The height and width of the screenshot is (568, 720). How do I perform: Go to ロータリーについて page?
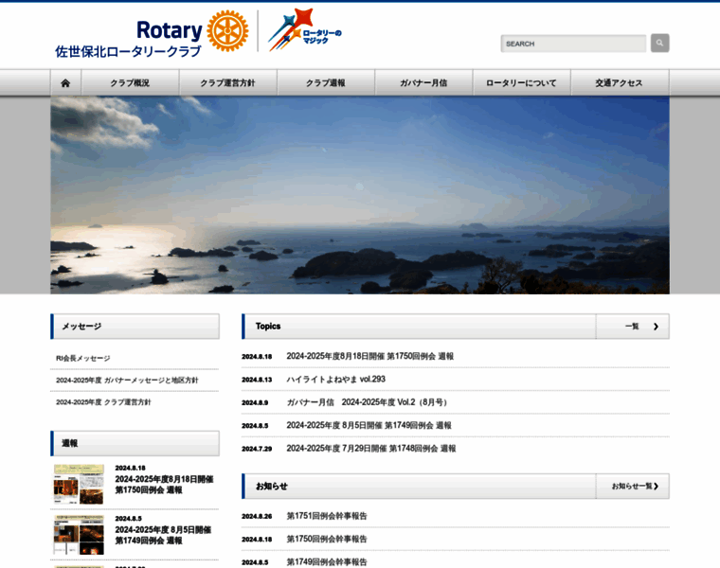click(521, 83)
